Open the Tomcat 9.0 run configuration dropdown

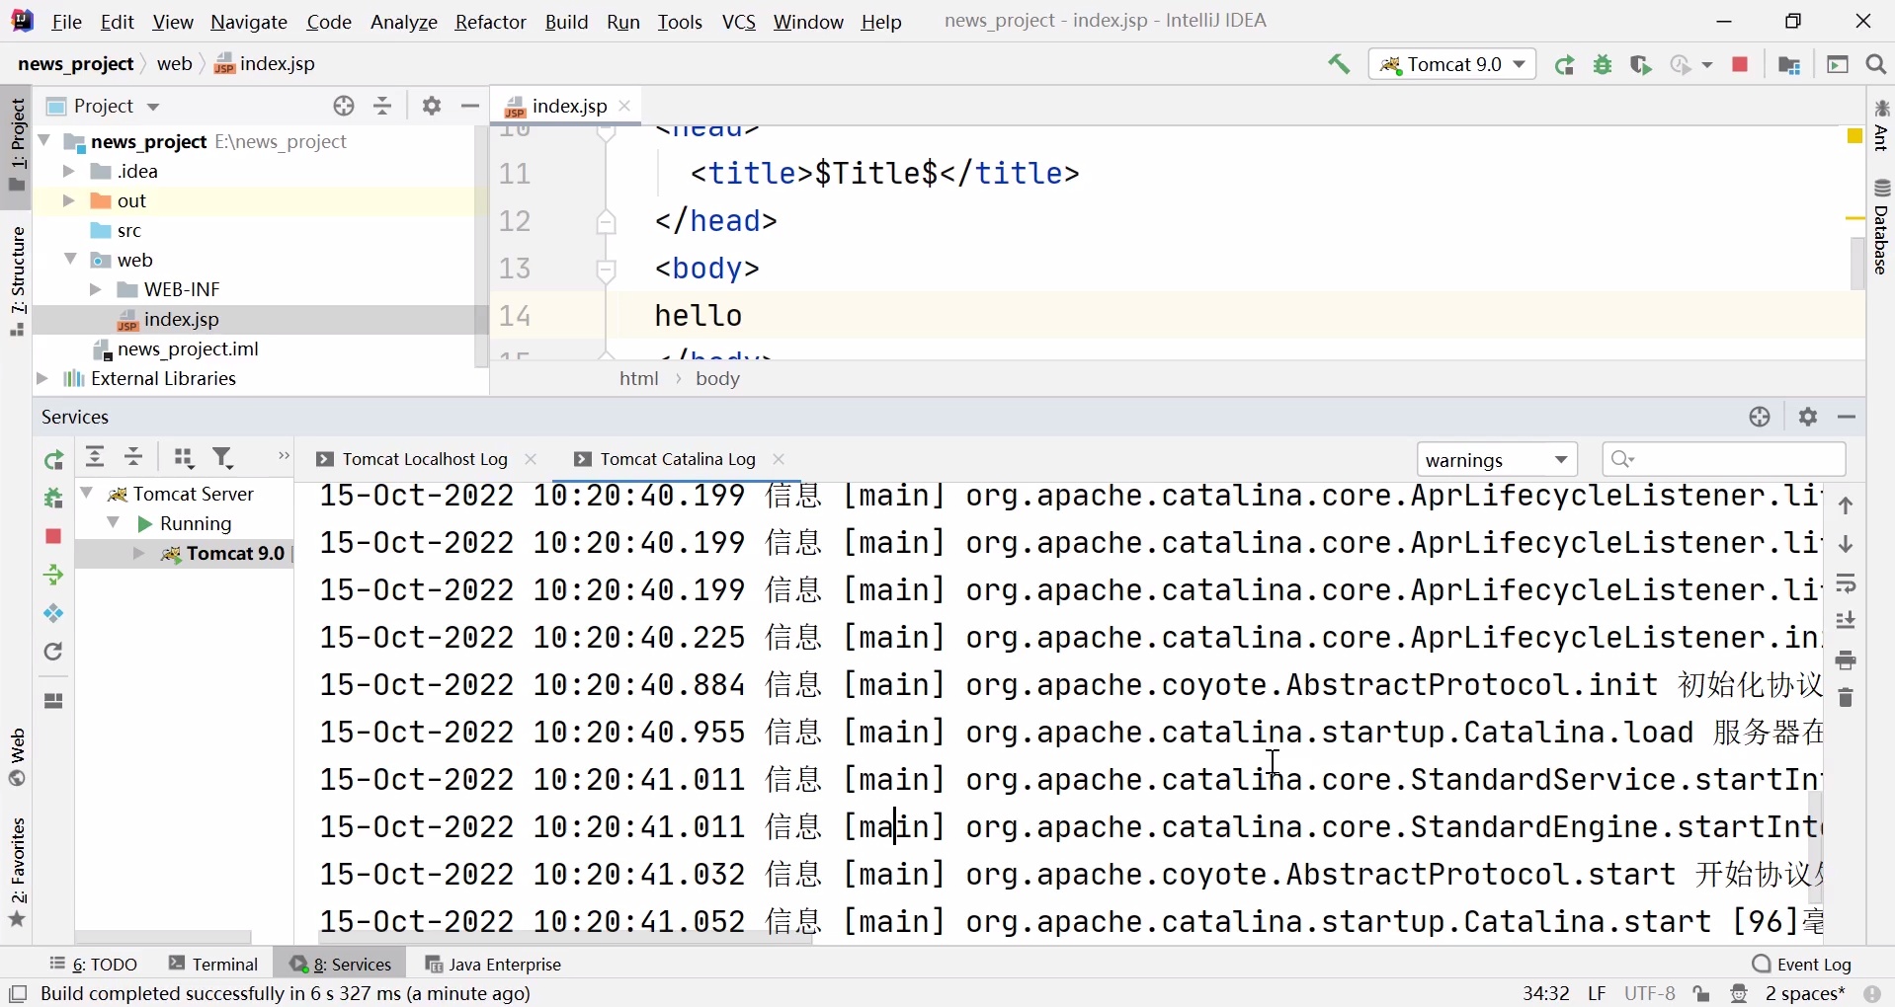pyautogui.click(x=1452, y=65)
